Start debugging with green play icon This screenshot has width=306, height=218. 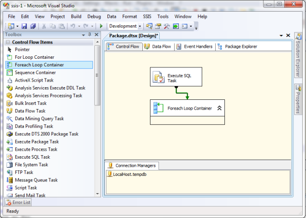point(101,26)
